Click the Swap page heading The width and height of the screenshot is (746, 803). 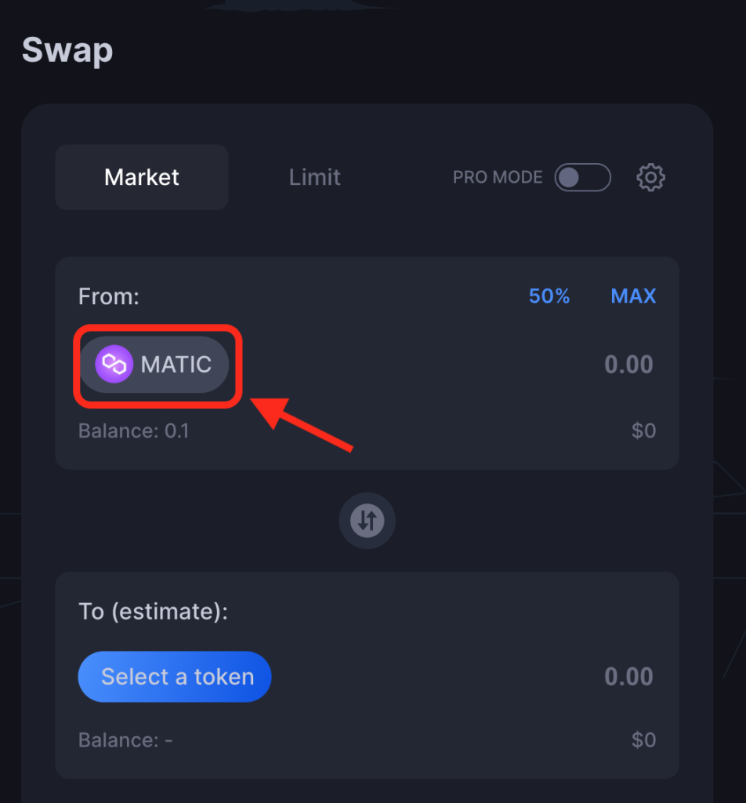click(x=67, y=51)
